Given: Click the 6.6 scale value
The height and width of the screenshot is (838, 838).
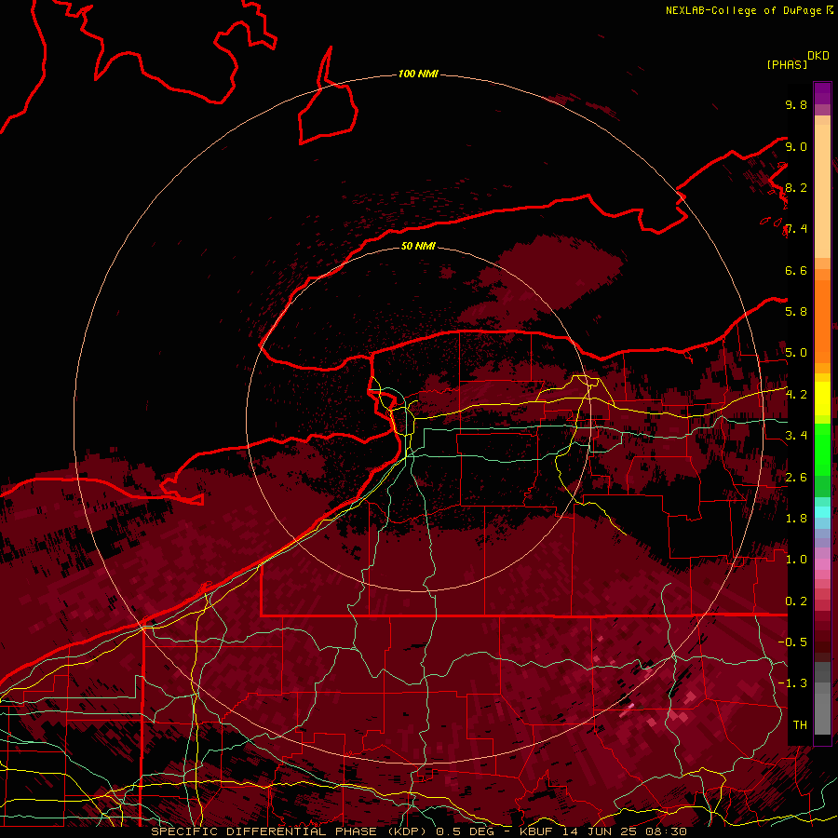Looking at the screenshot, I should 796,270.
